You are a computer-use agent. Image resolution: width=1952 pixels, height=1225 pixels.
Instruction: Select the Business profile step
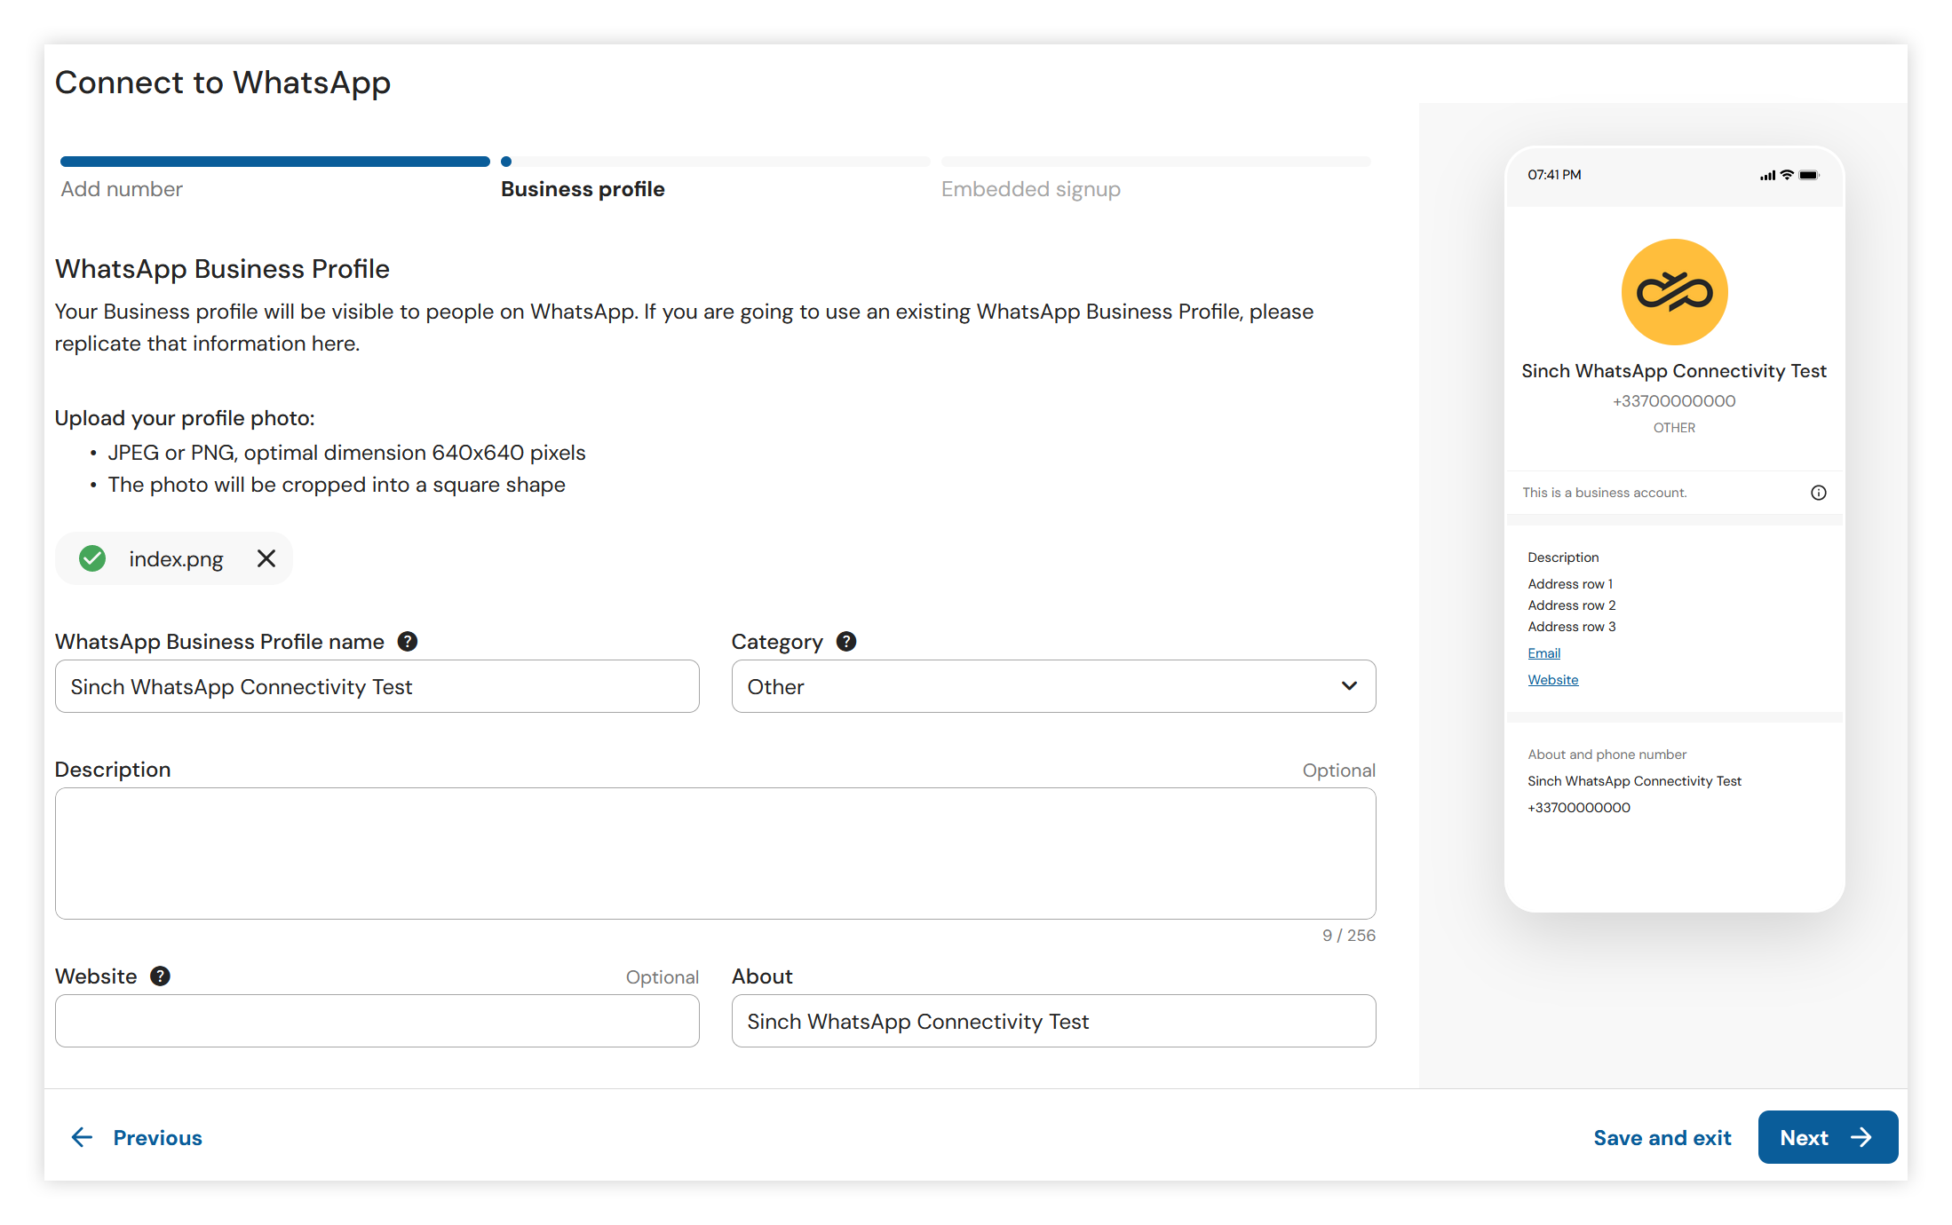583,189
